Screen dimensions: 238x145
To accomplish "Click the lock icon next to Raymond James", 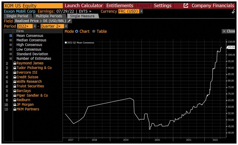I will (15, 63).
